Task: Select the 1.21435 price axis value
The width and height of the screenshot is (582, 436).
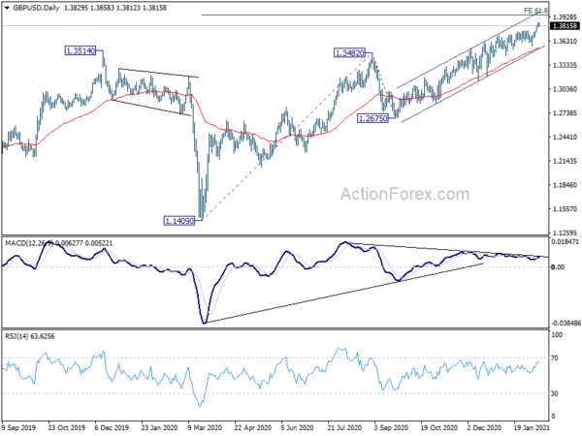Action: point(565,161)
